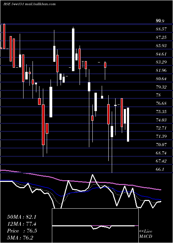173x243 pixels.
Task: Click the 66.1 price axis label
Action: [160, 169]
